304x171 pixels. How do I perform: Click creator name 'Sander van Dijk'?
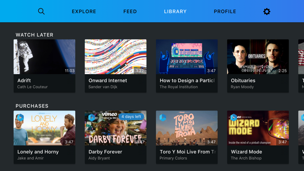click(103, 87)
